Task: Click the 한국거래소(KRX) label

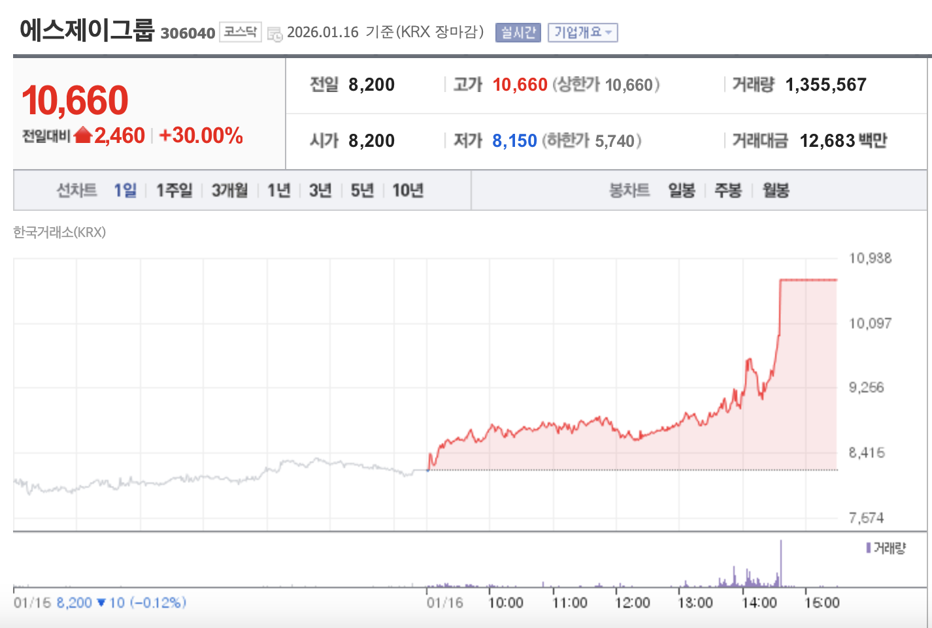Action: point(59,232)
